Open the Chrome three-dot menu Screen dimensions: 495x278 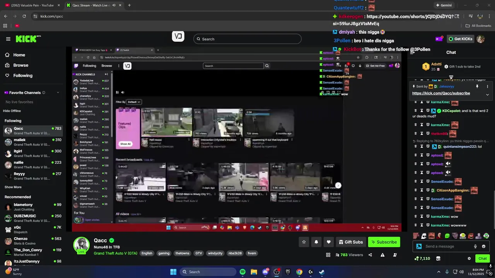[489, 16]
